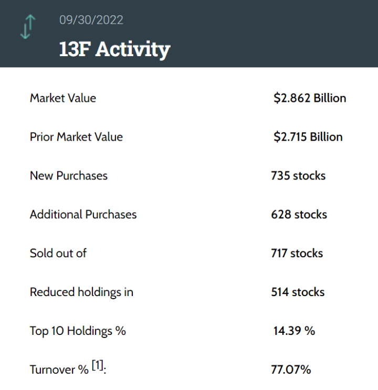The height and width of the screenshot is (390, 378).
Task: Click the up-down arrows activity icon
Action: [27, 27]
